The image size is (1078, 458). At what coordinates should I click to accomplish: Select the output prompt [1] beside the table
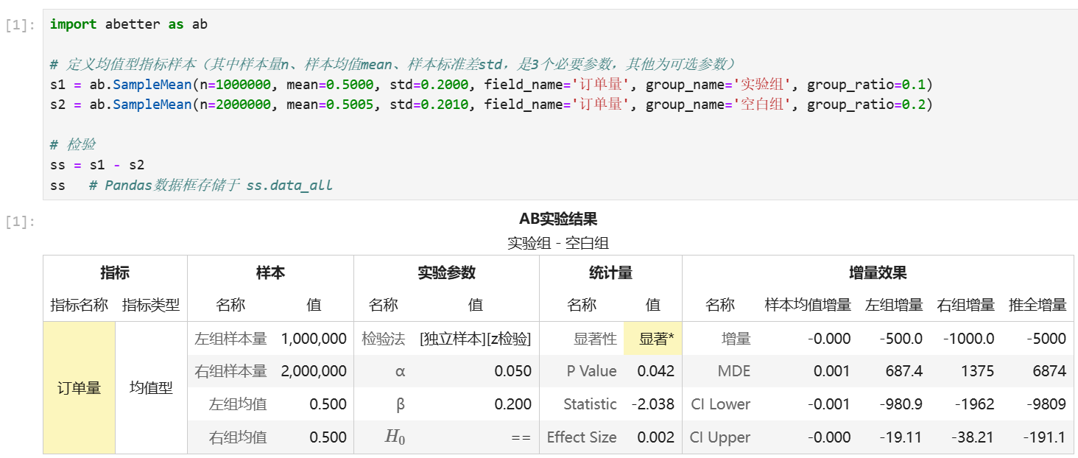coord(20,220)
